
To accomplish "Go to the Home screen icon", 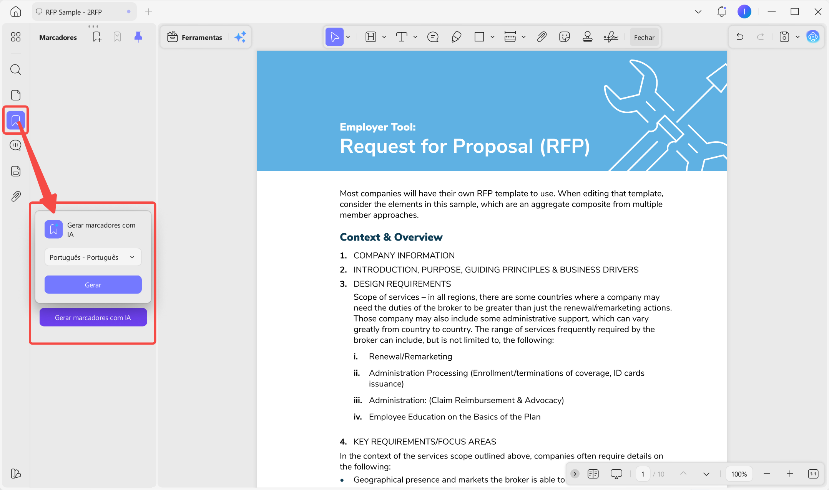I will 16,12.
